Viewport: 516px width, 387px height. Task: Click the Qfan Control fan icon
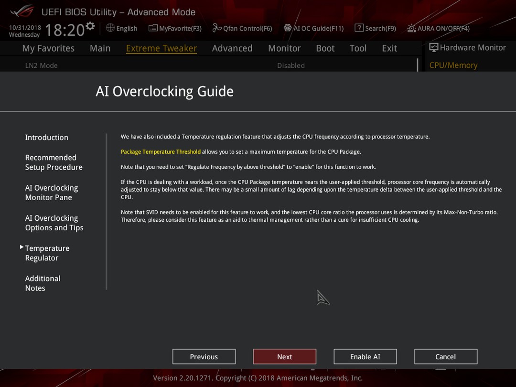[216, 28]
